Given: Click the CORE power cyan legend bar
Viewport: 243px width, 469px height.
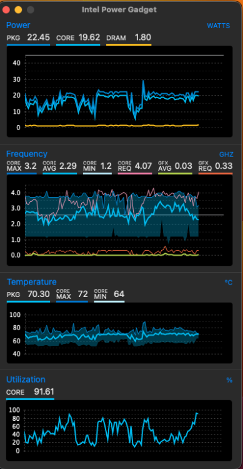Looking at the screenshot, I should [x=78, y=45].
